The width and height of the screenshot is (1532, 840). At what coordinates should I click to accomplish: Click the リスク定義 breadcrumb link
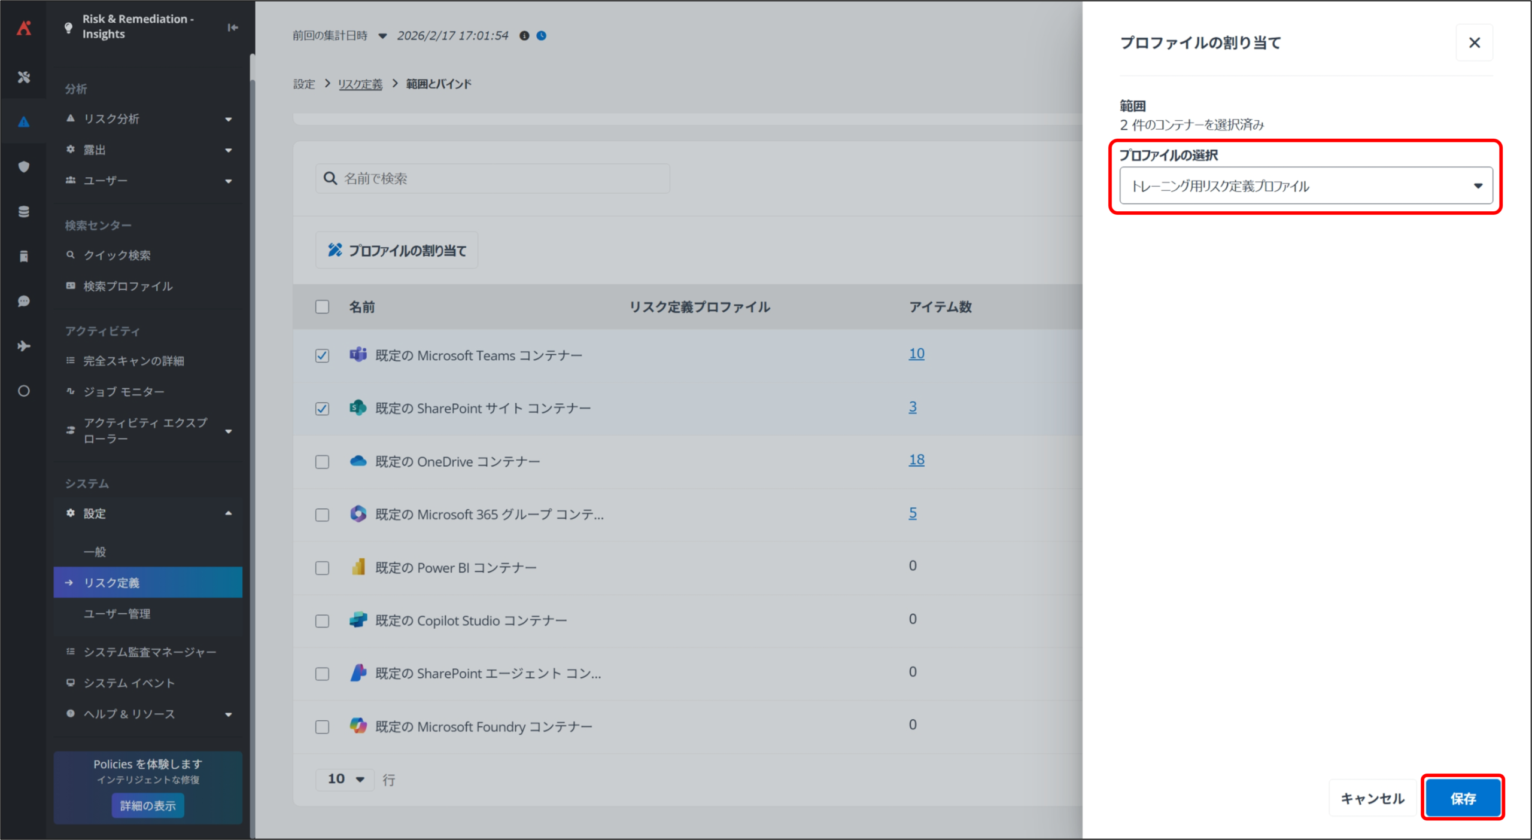coord(360,84)
